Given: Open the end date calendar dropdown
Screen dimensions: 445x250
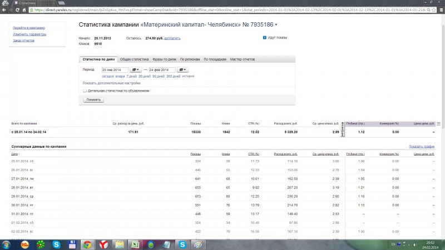Looking at the screenshot, I should [x=182, y=70].
